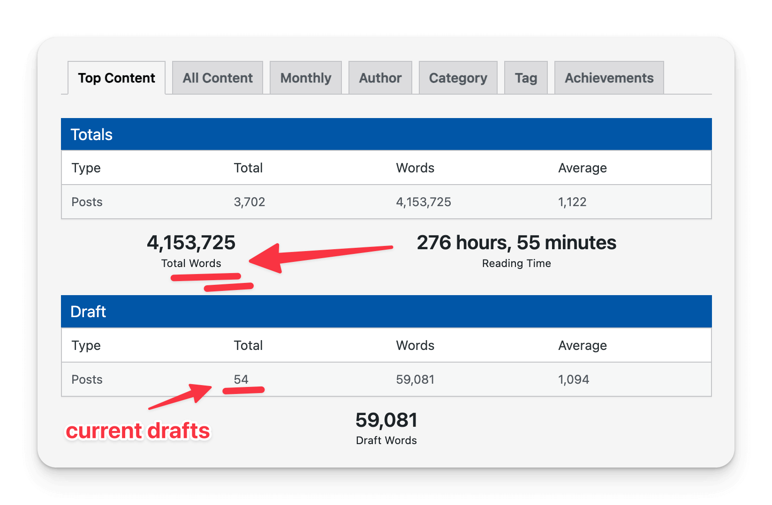The width and height of the screenshot is (772, 505).
Task: Click the 1,094 draft average value
Action: pyautogui.click(x=574, y=379)
